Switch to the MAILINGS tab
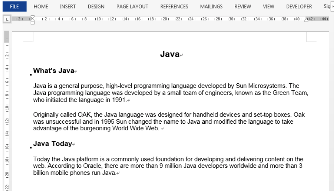Image resolution: width=335 pixels, height=192 pixels. (211, 7)
